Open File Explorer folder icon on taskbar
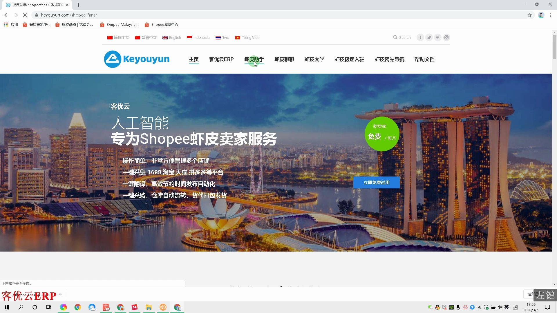 [x=149, y=307]
